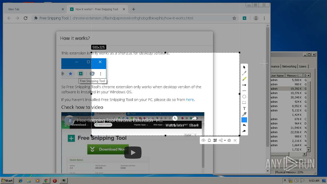Select the straight line tool
This screenshot has width=327, height=184.
click(x=244, y=91)
